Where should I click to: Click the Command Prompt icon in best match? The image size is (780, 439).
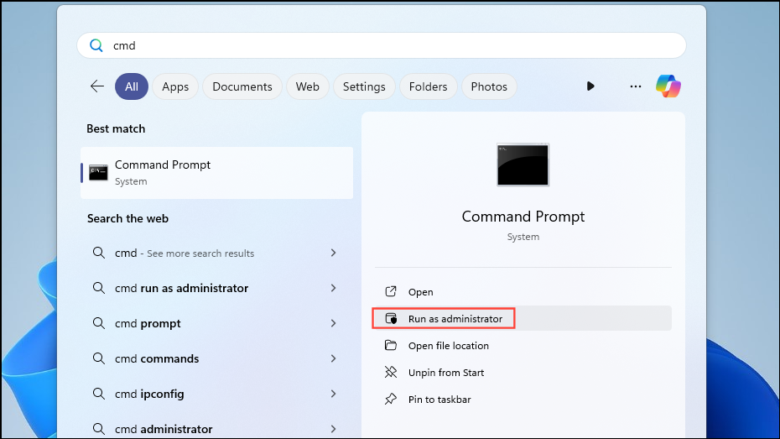pos(98,173)
